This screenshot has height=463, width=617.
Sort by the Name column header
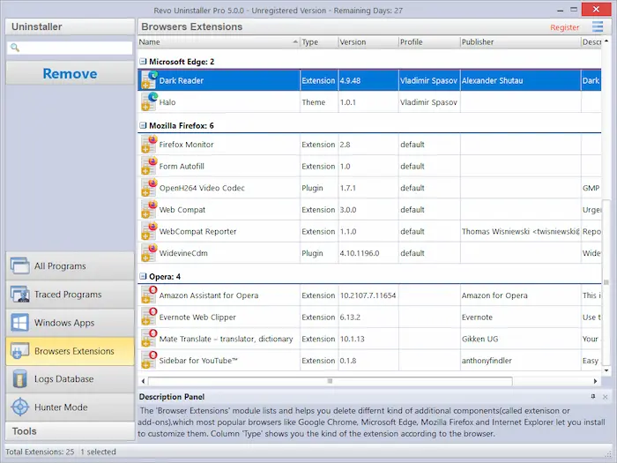[219, 42]
